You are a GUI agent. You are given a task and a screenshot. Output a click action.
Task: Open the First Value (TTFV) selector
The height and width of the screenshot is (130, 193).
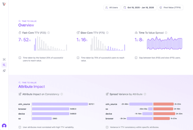click(x=169, y=7)
